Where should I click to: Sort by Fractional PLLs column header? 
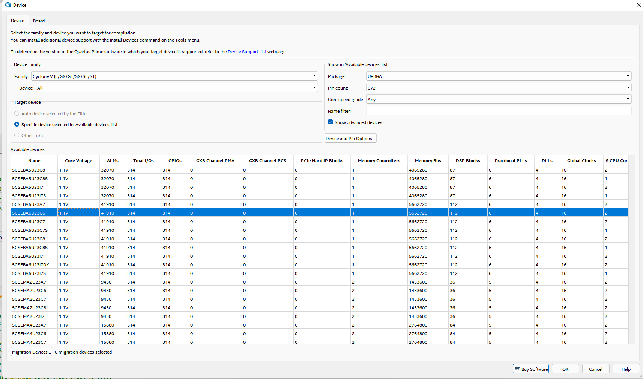[x=511, y=160]
